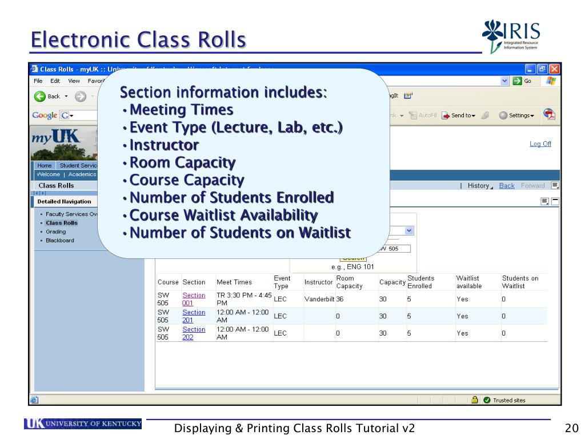Click the course input field containing 505

395,249
